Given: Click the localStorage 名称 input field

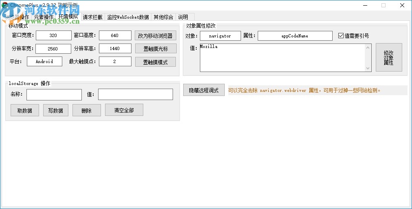Looking at the screenshot, I should click(54, 95).
